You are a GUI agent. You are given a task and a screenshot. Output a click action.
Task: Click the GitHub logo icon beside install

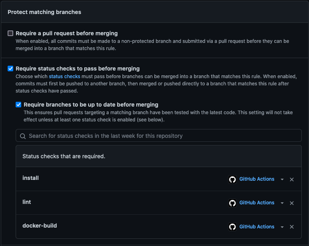232,179
